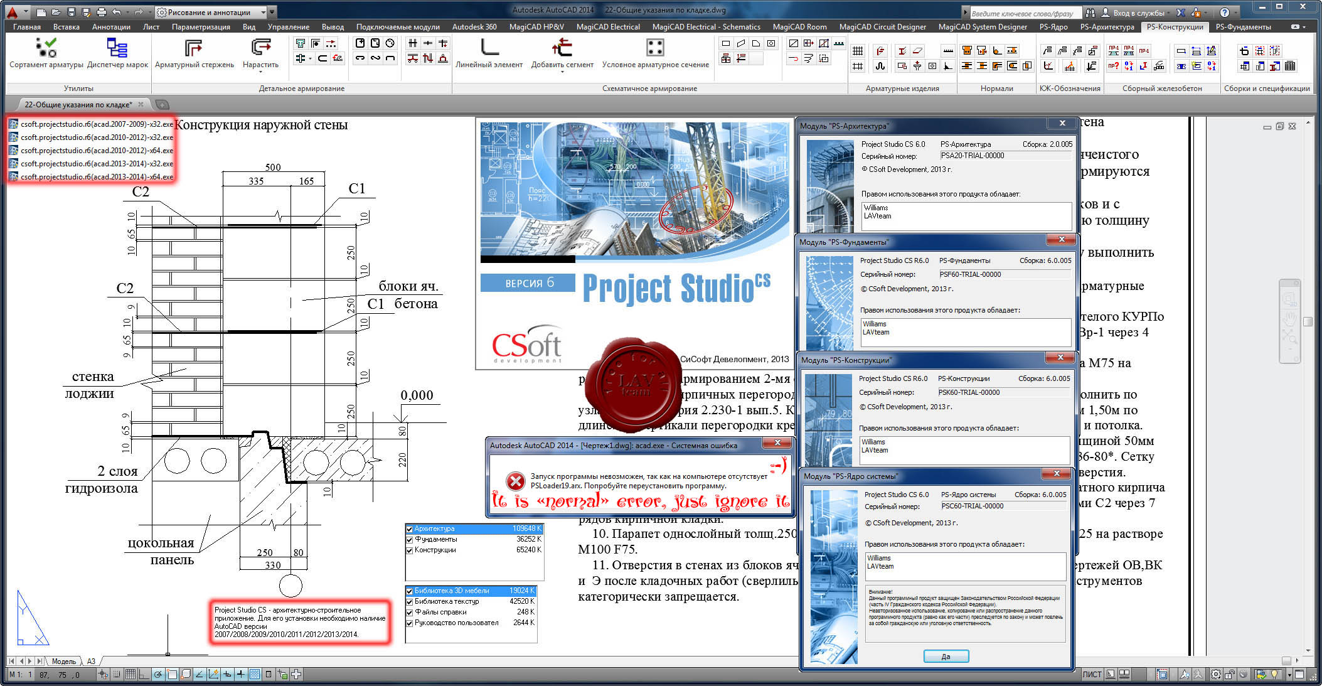Click the Print icon in quick access toolbar

[101, 12]
